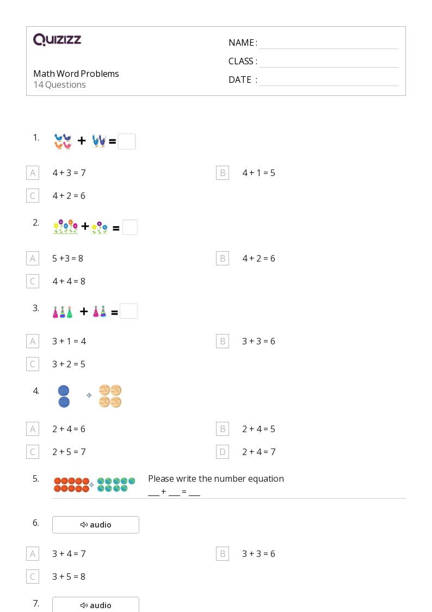Click the orange basketballs image in question 5
432x612 pixels.
tap(72, 485)
